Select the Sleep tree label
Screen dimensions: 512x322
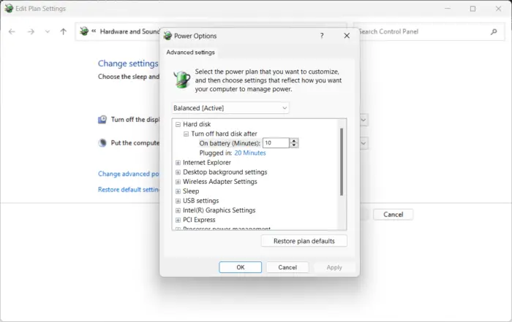point(191,191)
